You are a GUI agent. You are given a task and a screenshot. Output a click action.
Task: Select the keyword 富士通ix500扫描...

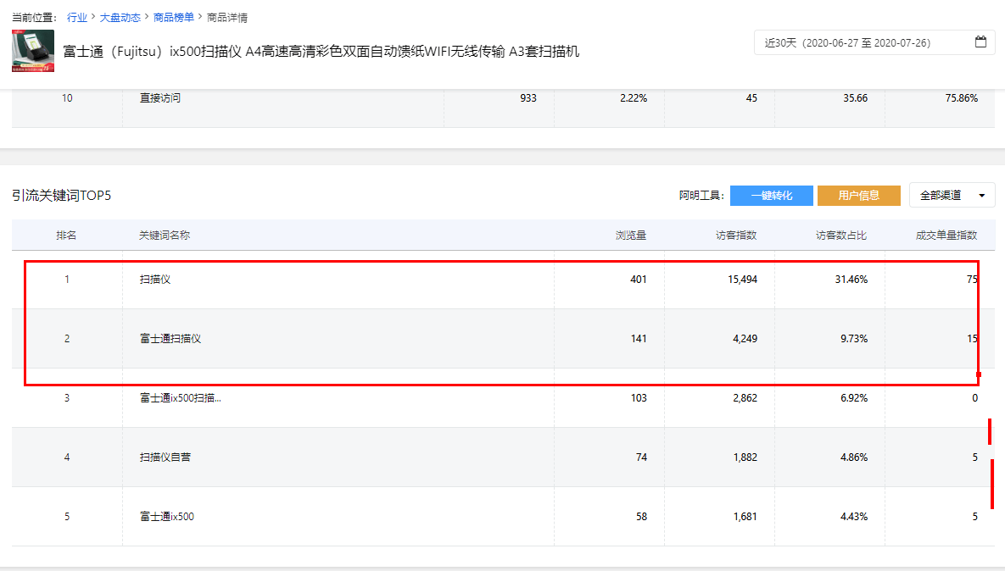pos(180,397)
